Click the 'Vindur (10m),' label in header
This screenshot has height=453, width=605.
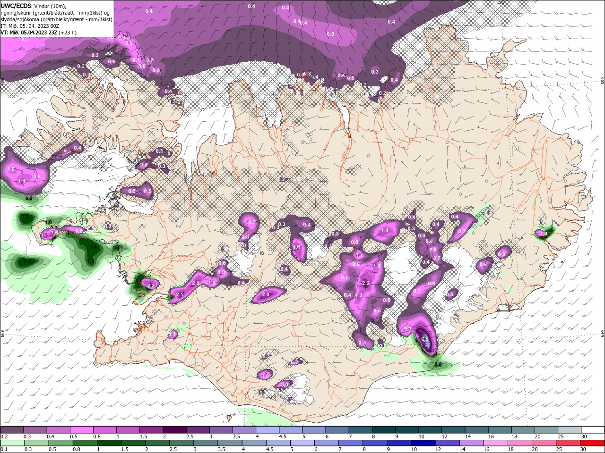click(x=51, y=6)
